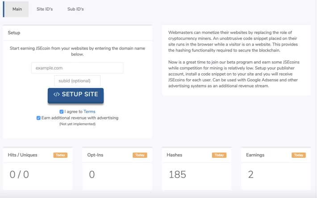This screenshot has height=198, width=317.
Task: Open the Main tab
Action: point(16,9)
